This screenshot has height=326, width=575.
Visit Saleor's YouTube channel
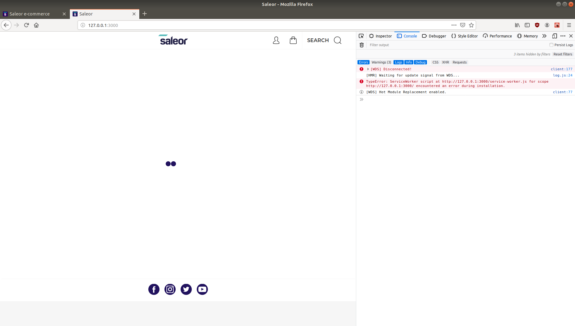click(202, 289)
